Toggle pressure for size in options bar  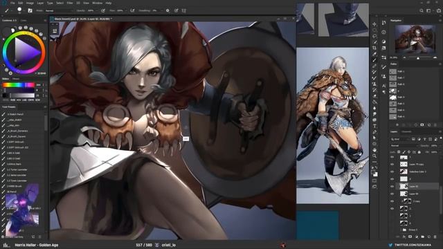(176, 10)
